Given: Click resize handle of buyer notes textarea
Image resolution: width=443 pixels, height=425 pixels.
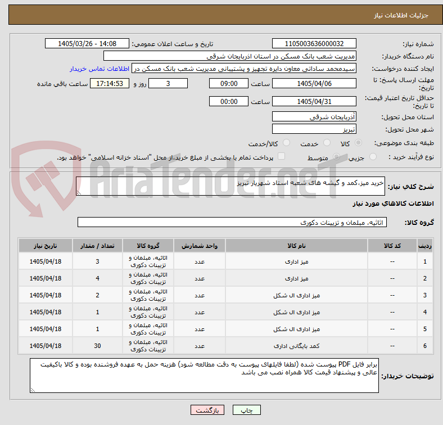Looking at the screenshot, I should coord(33,390).
